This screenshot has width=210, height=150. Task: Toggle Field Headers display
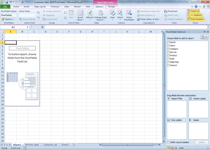pyautogui.click(x=195, y=19)
